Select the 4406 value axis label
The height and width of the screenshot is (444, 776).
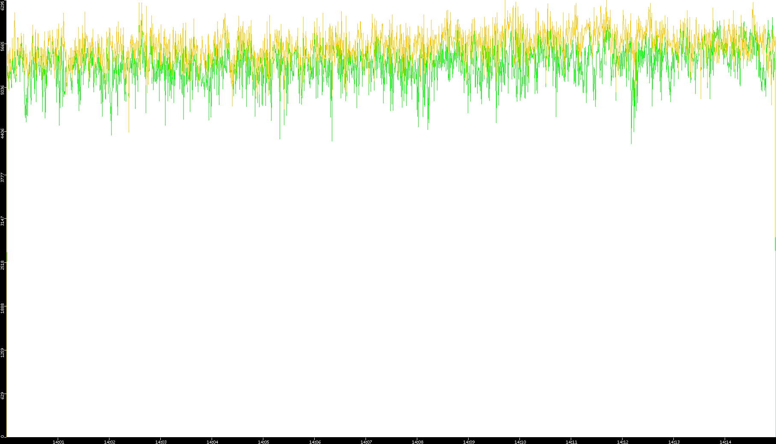[x=3, y=133]
